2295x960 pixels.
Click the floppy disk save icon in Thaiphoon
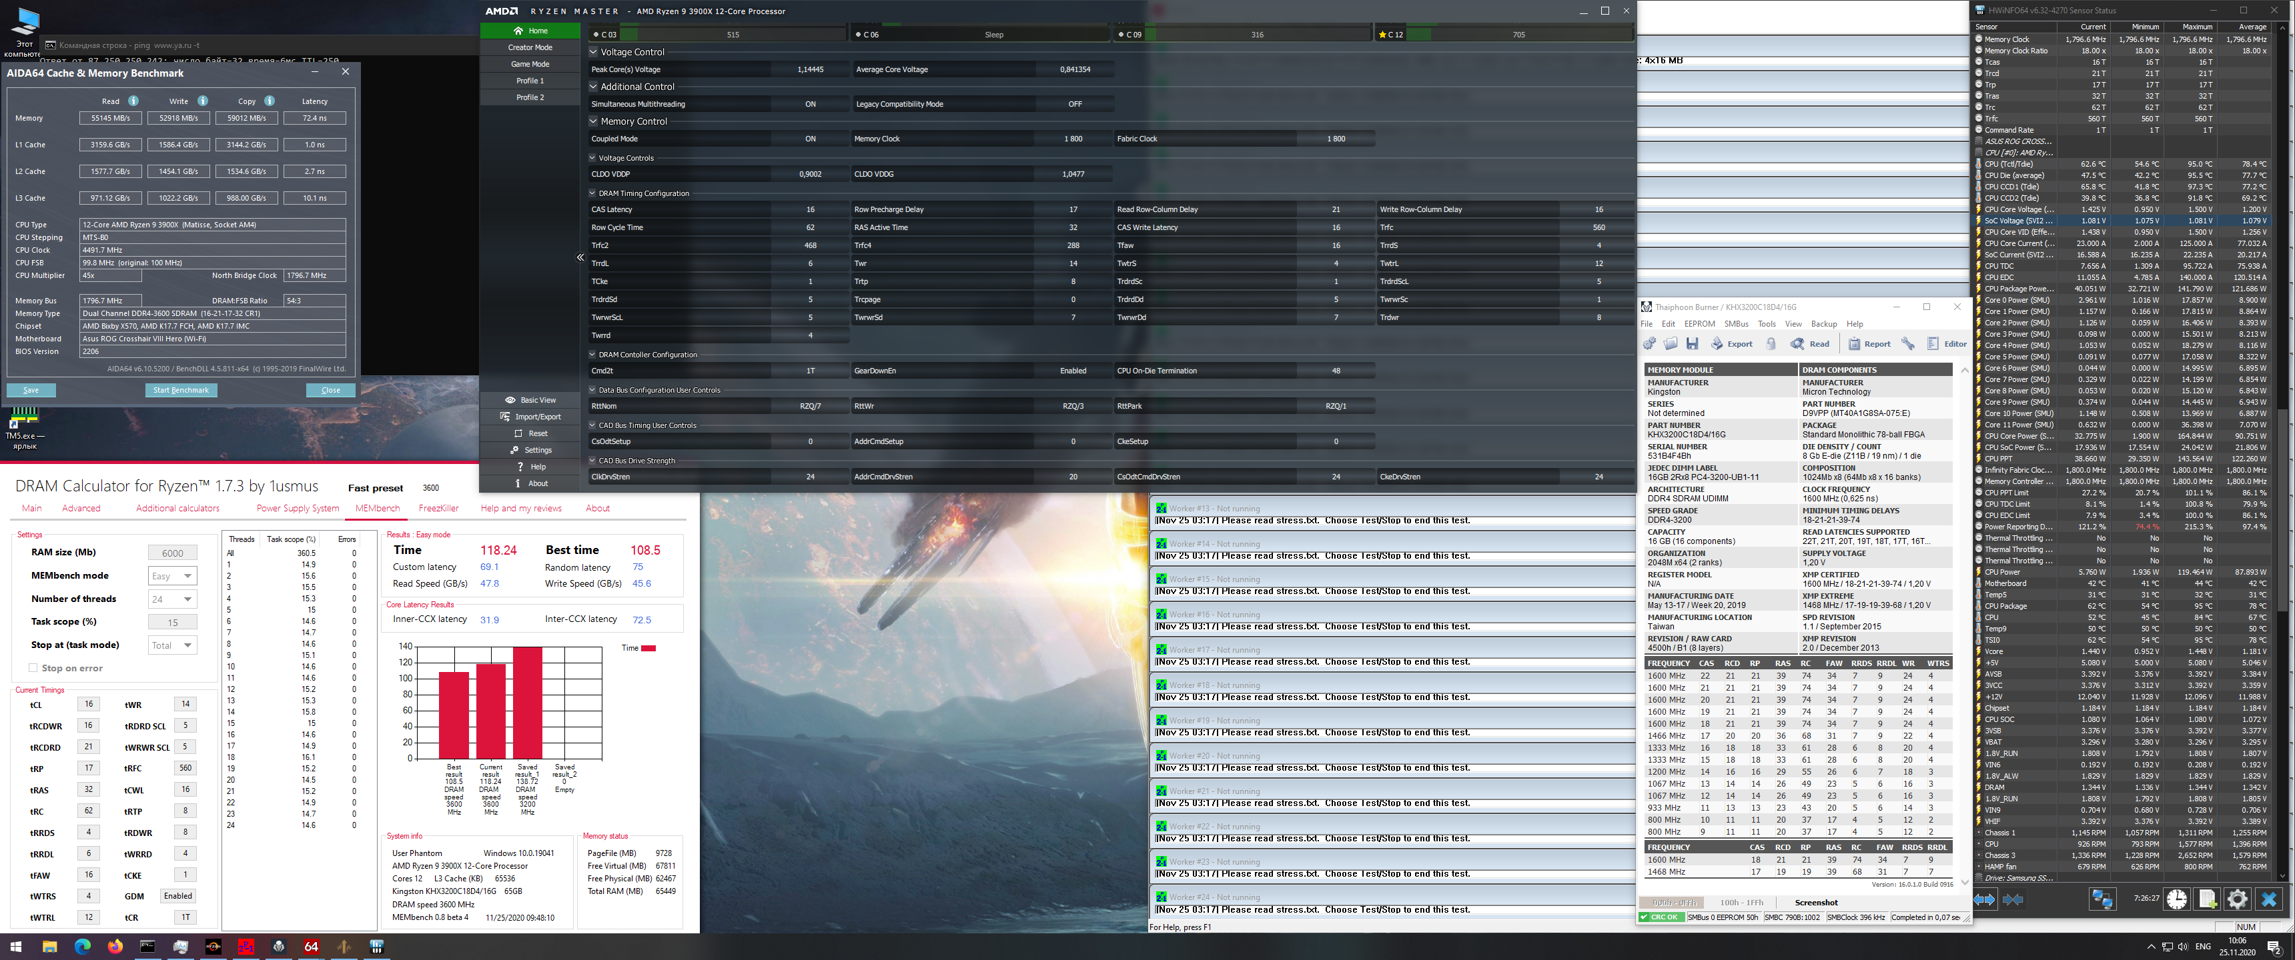[1692, 344]
